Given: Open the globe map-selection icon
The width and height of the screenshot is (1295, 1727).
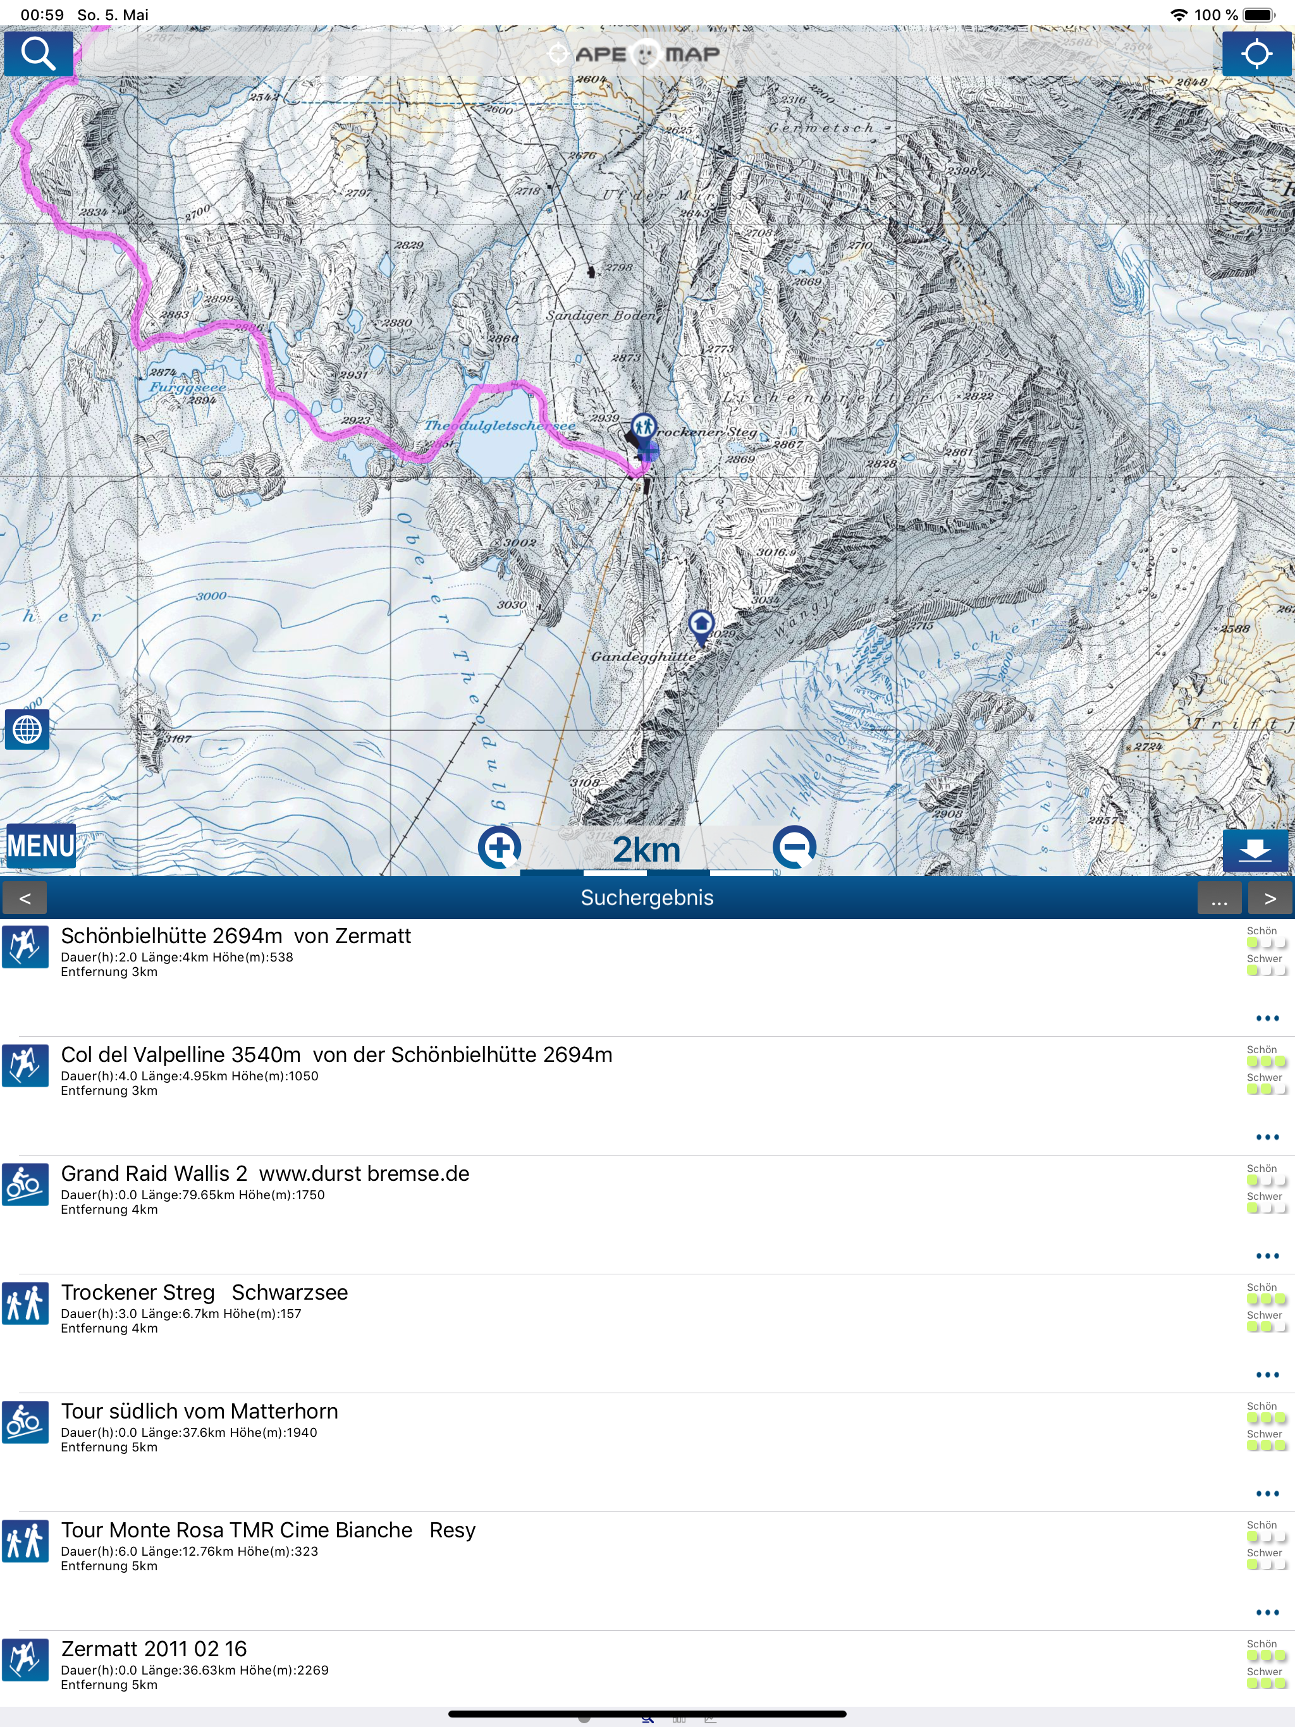Looking at the screenshot, I should coord(27,729).
